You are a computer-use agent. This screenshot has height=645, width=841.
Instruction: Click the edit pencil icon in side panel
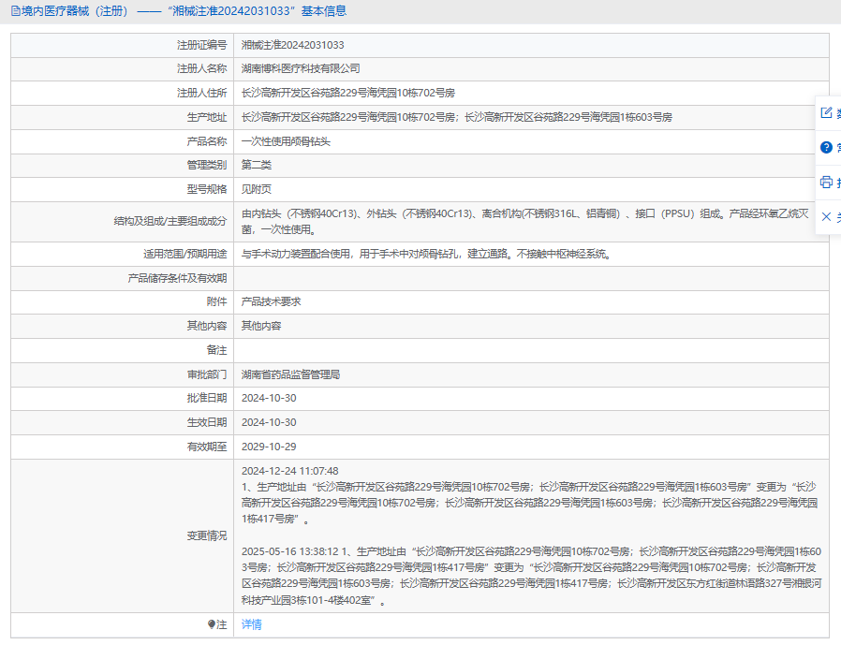click(x=826, y=112)
